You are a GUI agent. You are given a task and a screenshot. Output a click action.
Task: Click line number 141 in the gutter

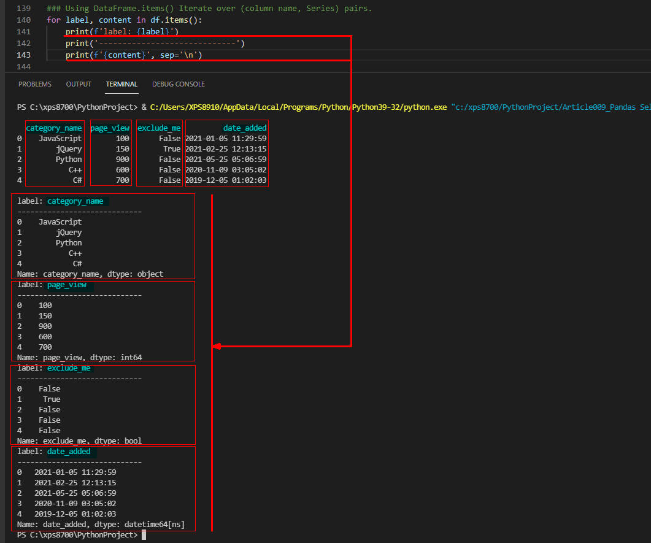[24, 31]
